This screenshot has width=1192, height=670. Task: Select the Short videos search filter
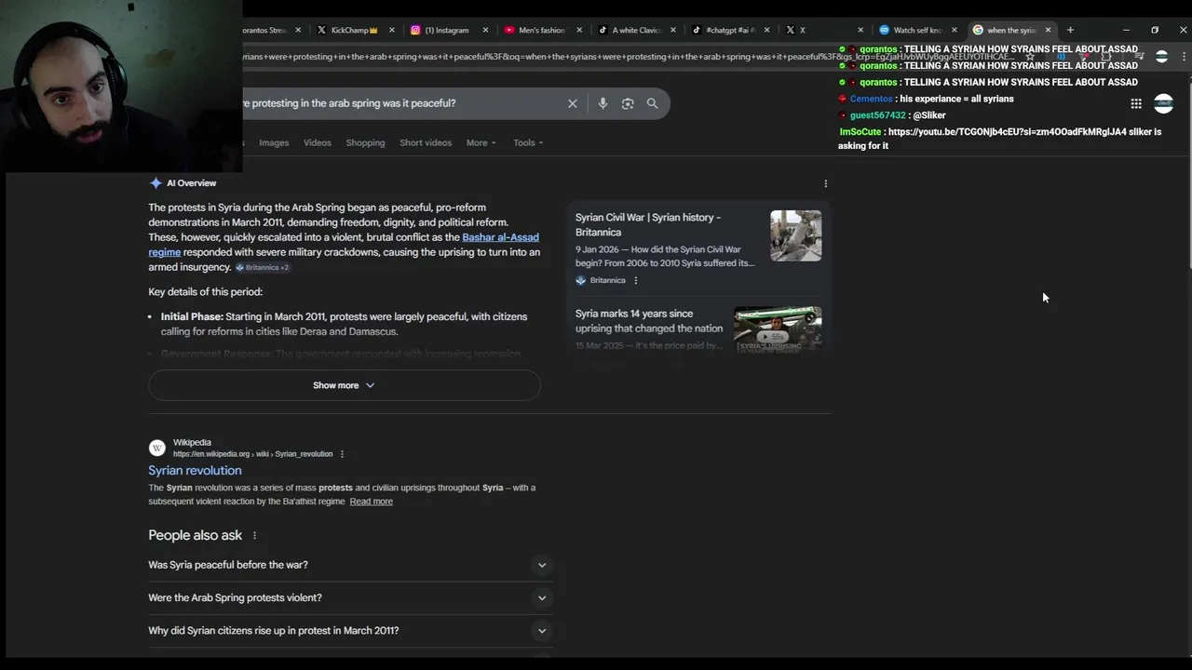426,142
